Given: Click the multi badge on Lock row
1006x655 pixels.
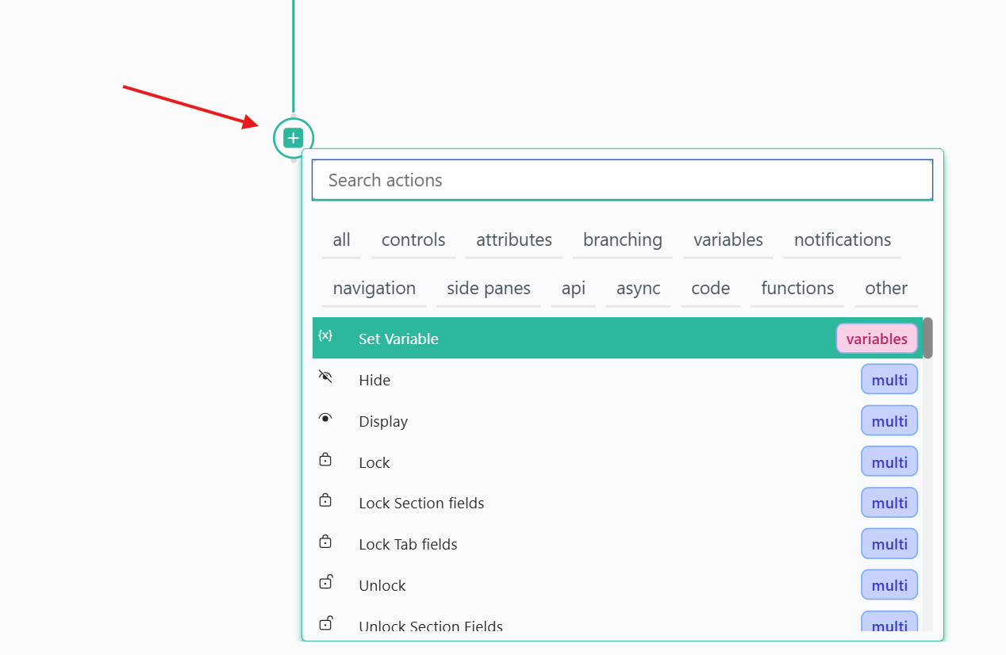Looking at the screenshot, I should click(x=889, y=462).
